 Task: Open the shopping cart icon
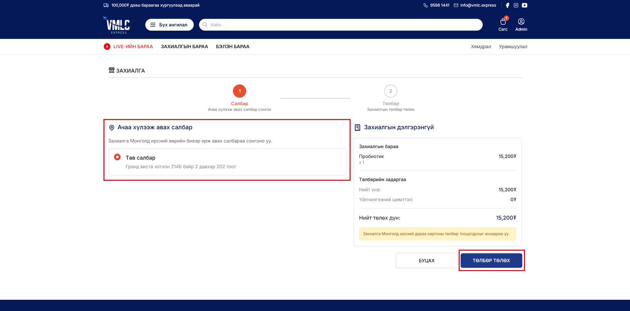point(503,22)
